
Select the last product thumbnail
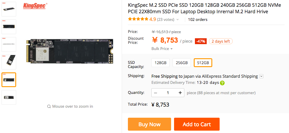click(x=9, y=97)
